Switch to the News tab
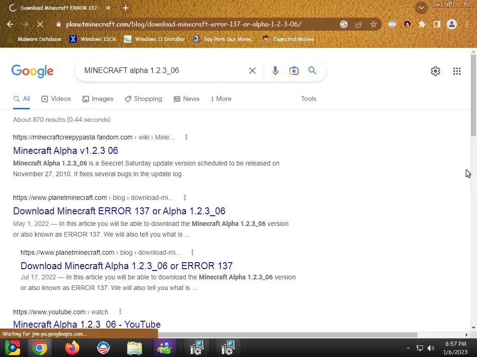This screenshot has height=357, width=477. [x=186, y=99]
